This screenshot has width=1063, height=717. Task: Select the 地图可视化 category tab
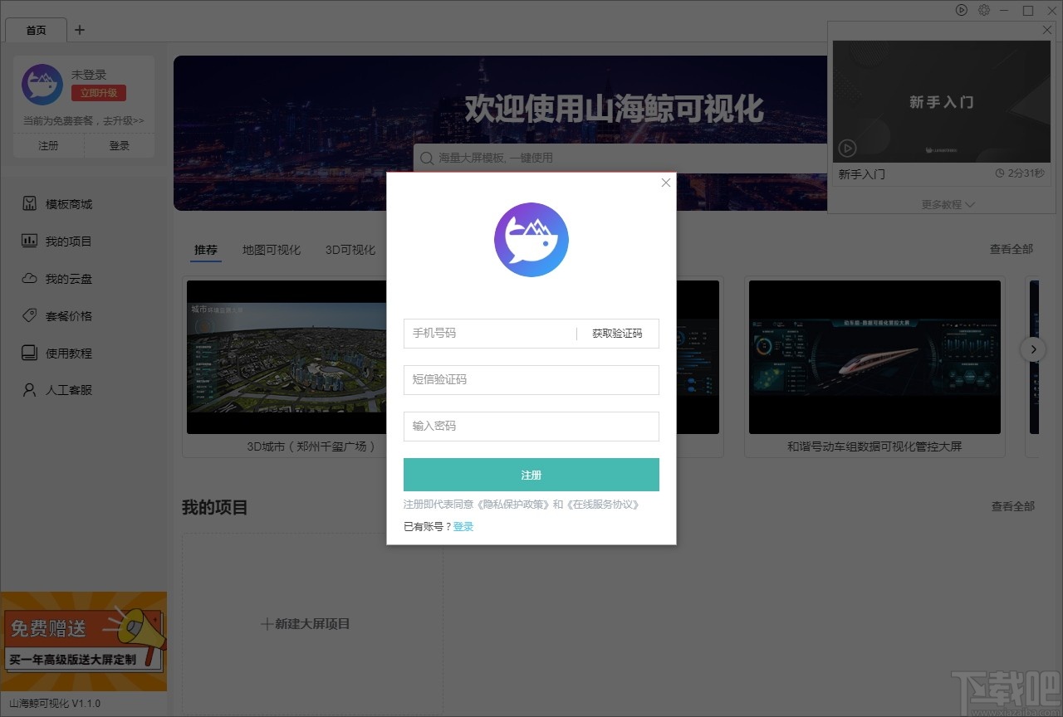(x=272, y=250)
